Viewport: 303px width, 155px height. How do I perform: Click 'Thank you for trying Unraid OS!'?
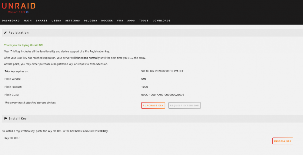point(24,45)
